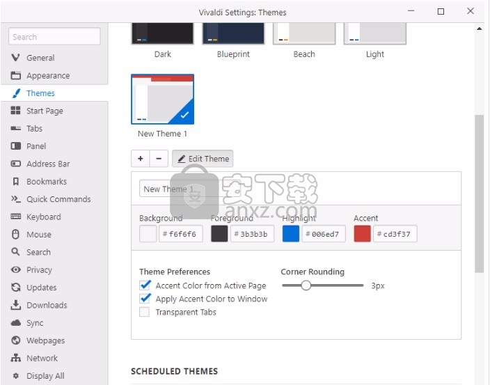Click the Foreground hex field 3b3b3b
The width and height of the screenshot is (490, 385).
coord(252,234)
